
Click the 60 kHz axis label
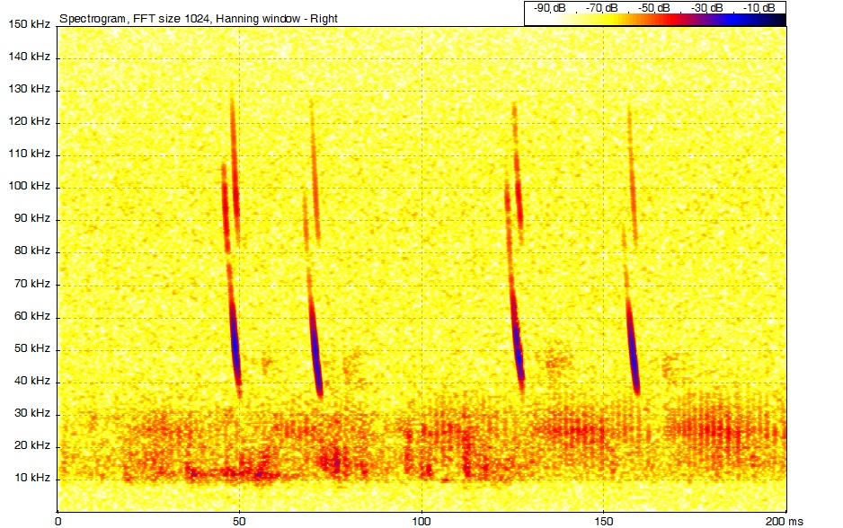tap(31, 316)
